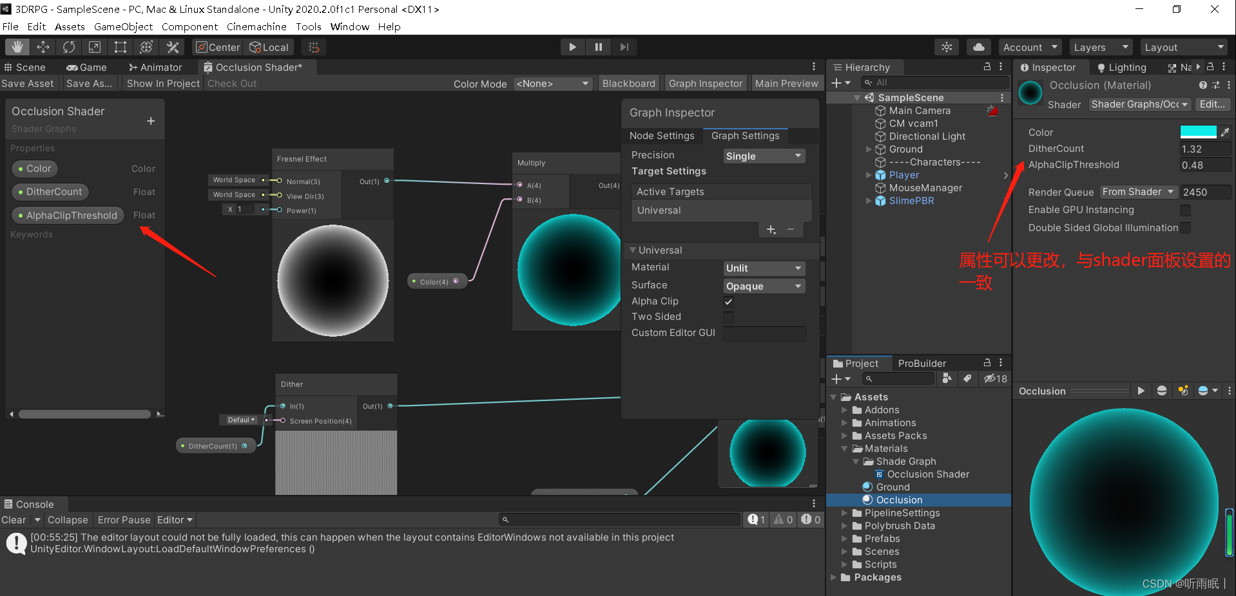The height and width of the screenshot is (596, 1236).
Task: Add a new shader property with plus
Action: click(x=151, y=121)
